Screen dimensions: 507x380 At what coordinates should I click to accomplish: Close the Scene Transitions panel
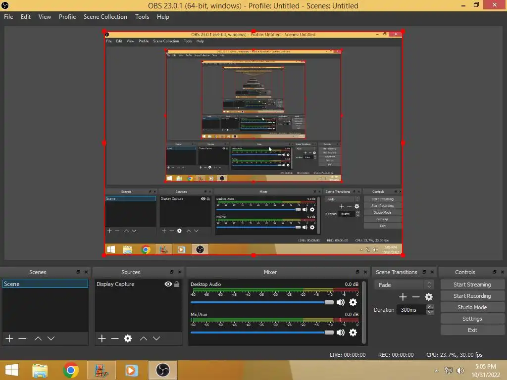coord(432,272)
